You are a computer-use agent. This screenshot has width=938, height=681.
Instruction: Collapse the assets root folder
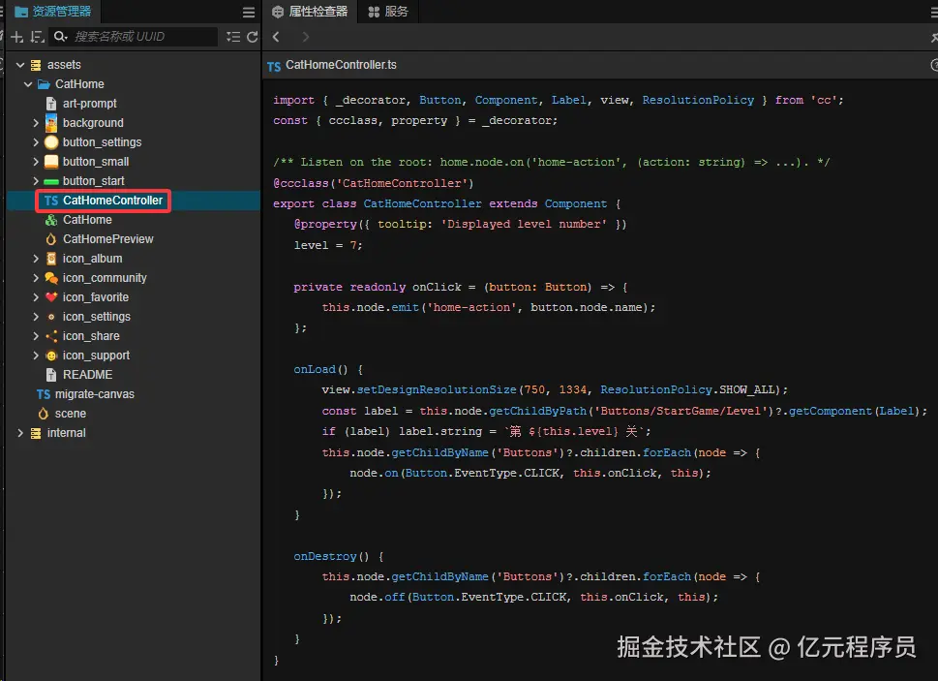20,65
